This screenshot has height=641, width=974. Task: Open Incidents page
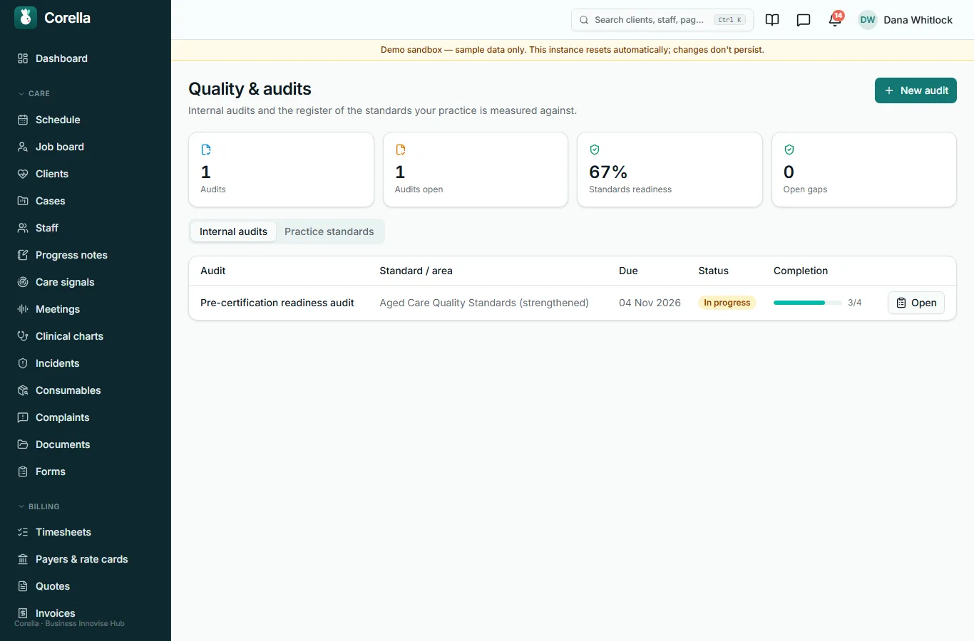(86, 363)
